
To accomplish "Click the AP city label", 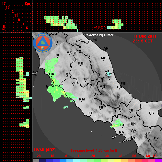I will pos(107,71).
